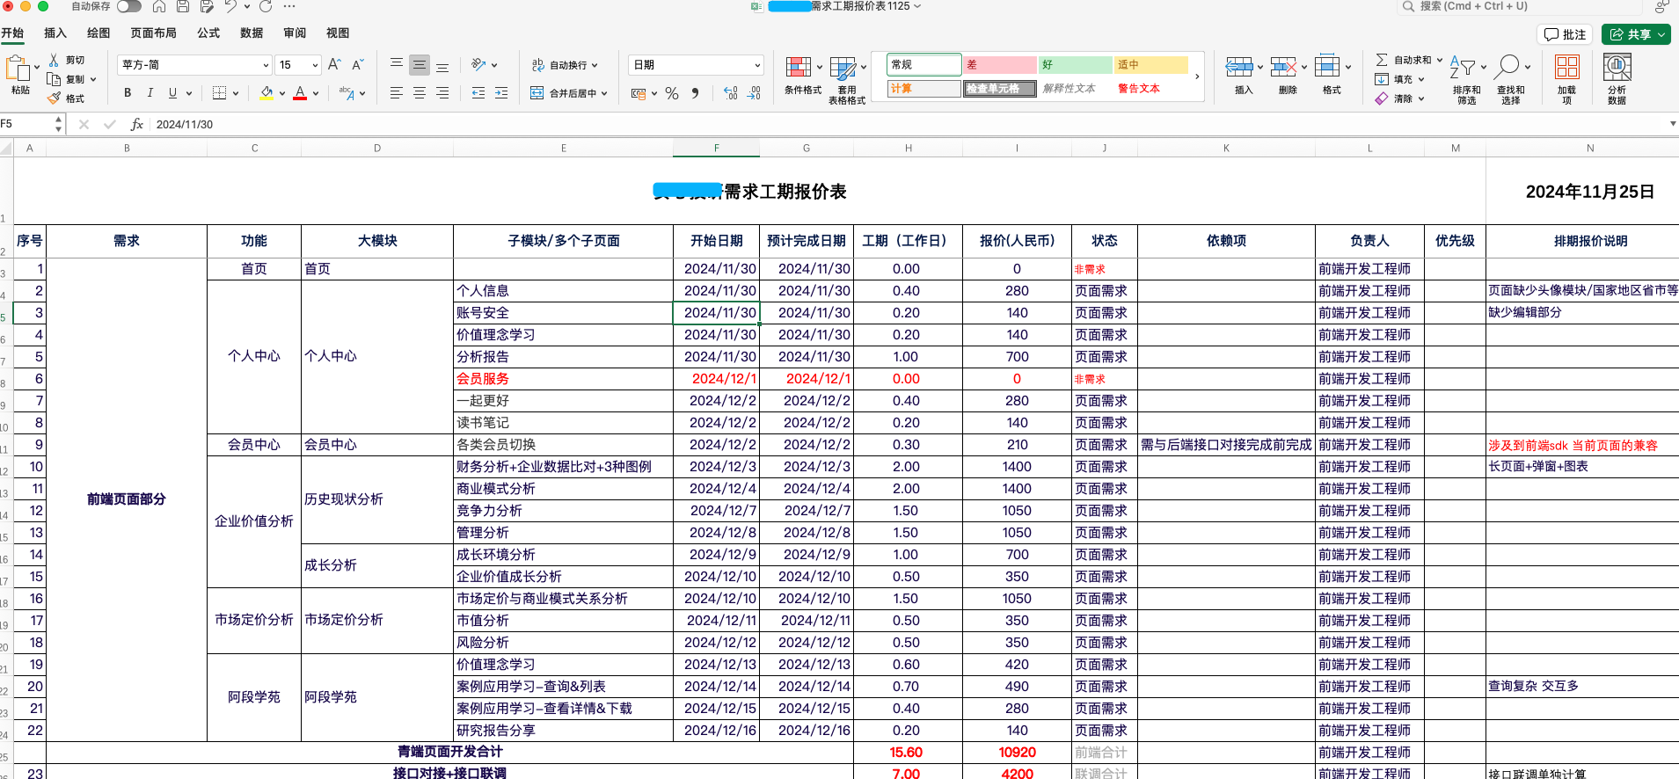The image size is (1679, 779).
Task: Click the Save As icon with pencil
Action: (207, 7)
